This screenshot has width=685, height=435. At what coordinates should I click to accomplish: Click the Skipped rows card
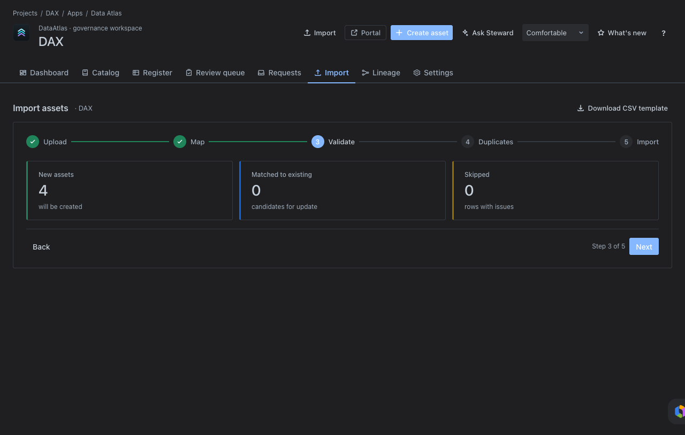(555, 190)
